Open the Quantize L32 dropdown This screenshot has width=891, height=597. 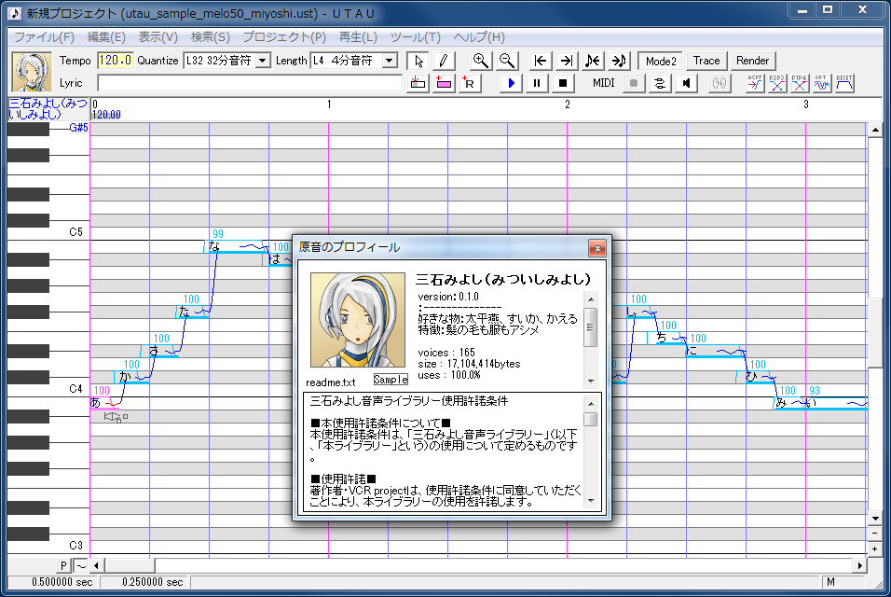(x=263, y=61)
